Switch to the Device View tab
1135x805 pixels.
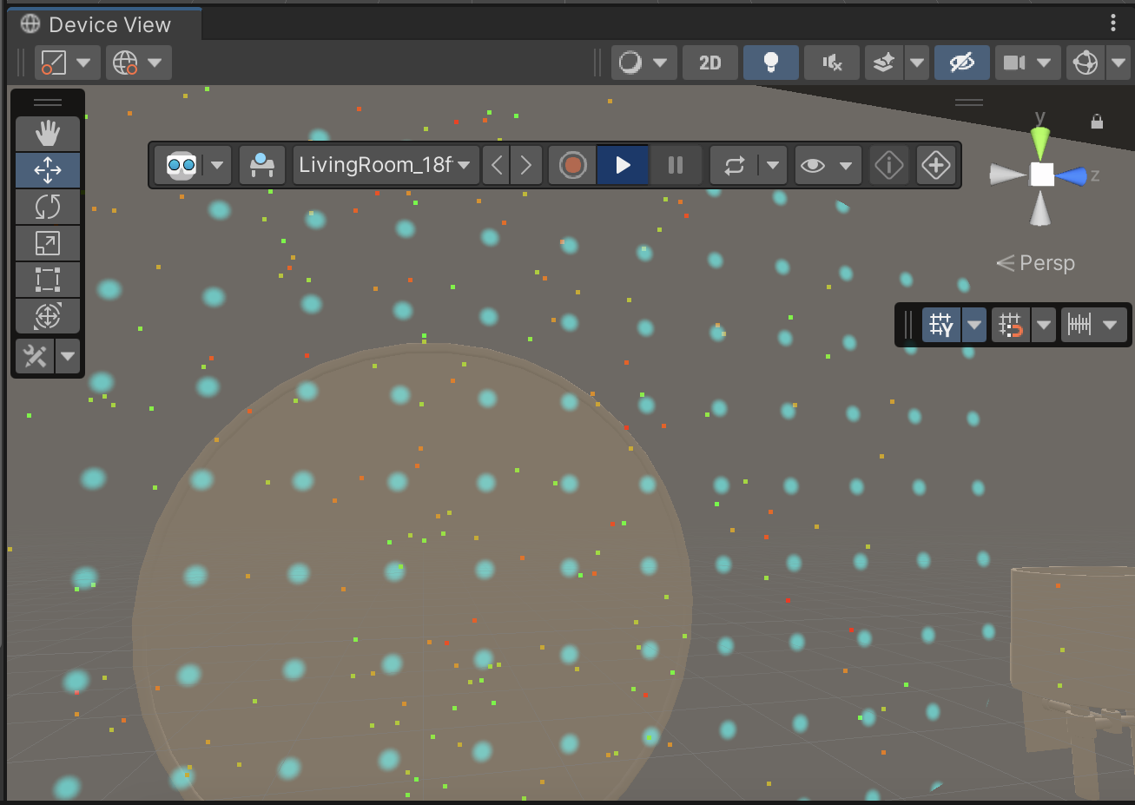(104, 24)
